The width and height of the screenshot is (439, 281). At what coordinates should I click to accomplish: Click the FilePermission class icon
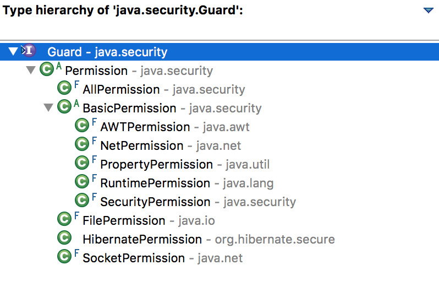click(64, 220)
